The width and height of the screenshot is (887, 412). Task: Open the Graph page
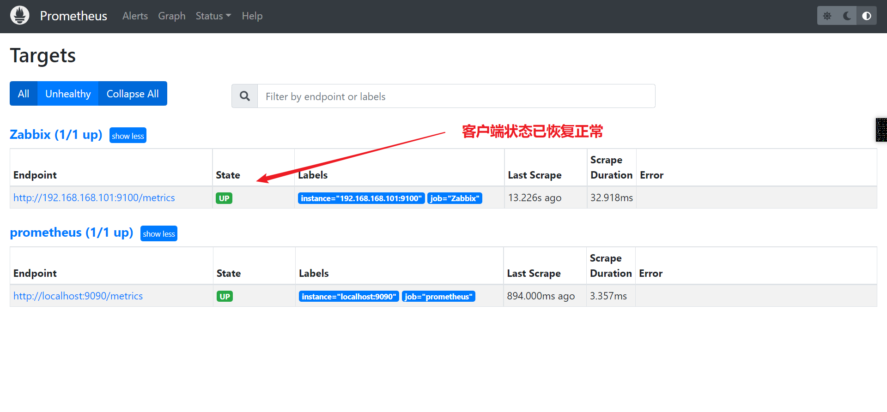point(172,16)
